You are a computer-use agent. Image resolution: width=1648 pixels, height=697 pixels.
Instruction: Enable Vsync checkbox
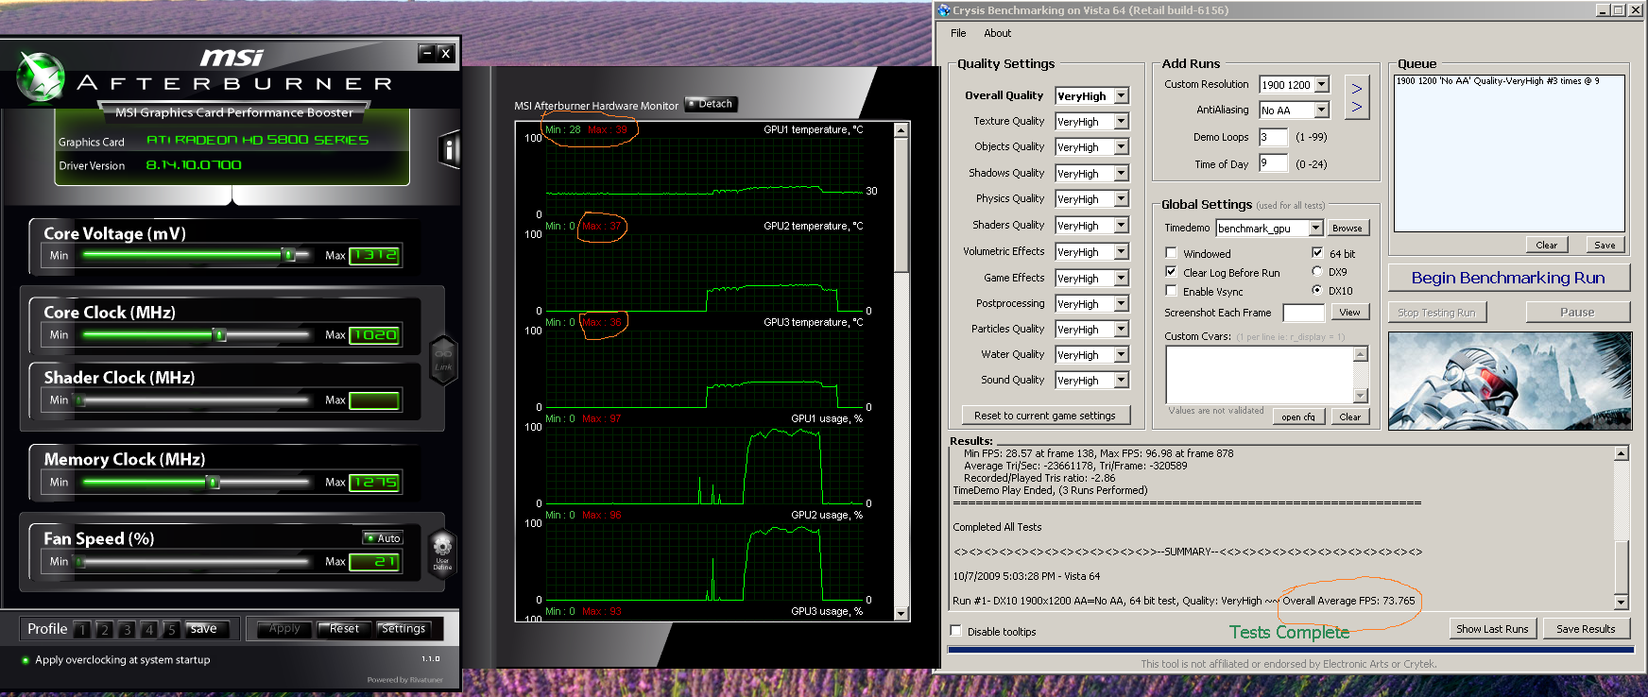[1172, 291]
